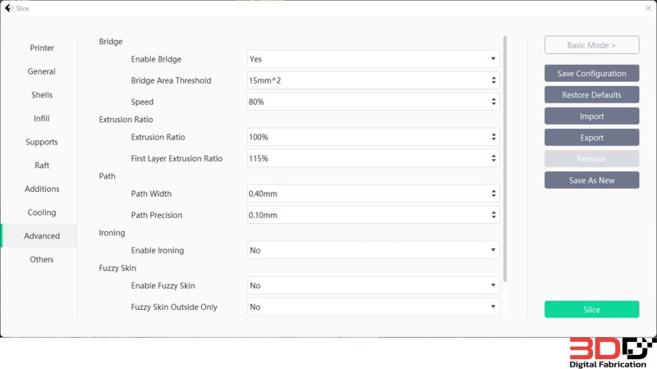Click the First Layer Extrusion Ratio stepper
Viewport: 657px width, 369px height.
[494, 158]
